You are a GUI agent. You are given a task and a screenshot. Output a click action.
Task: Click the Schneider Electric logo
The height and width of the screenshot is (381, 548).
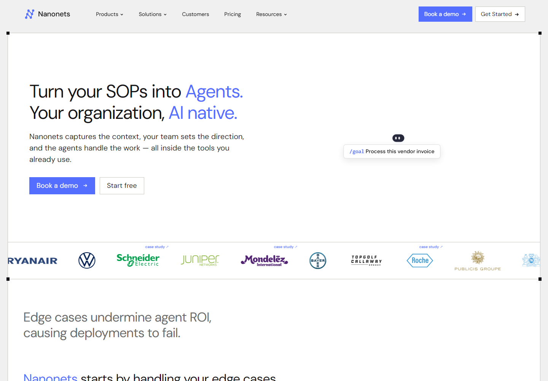pos(138,260)
